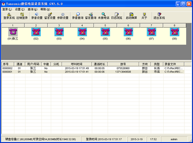Click the 启动弹屏 toolbar icon
193x143 pixels.
tap(131, 16)
